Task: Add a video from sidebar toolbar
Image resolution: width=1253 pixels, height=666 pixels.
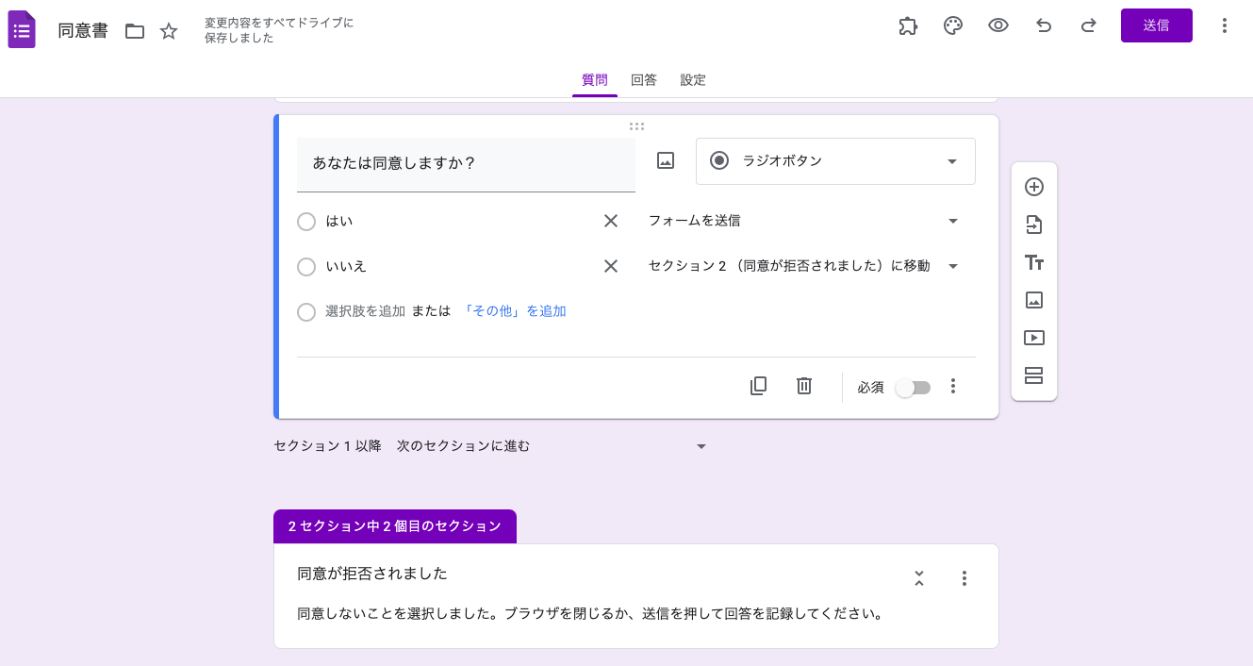Action: (1034, 338)
